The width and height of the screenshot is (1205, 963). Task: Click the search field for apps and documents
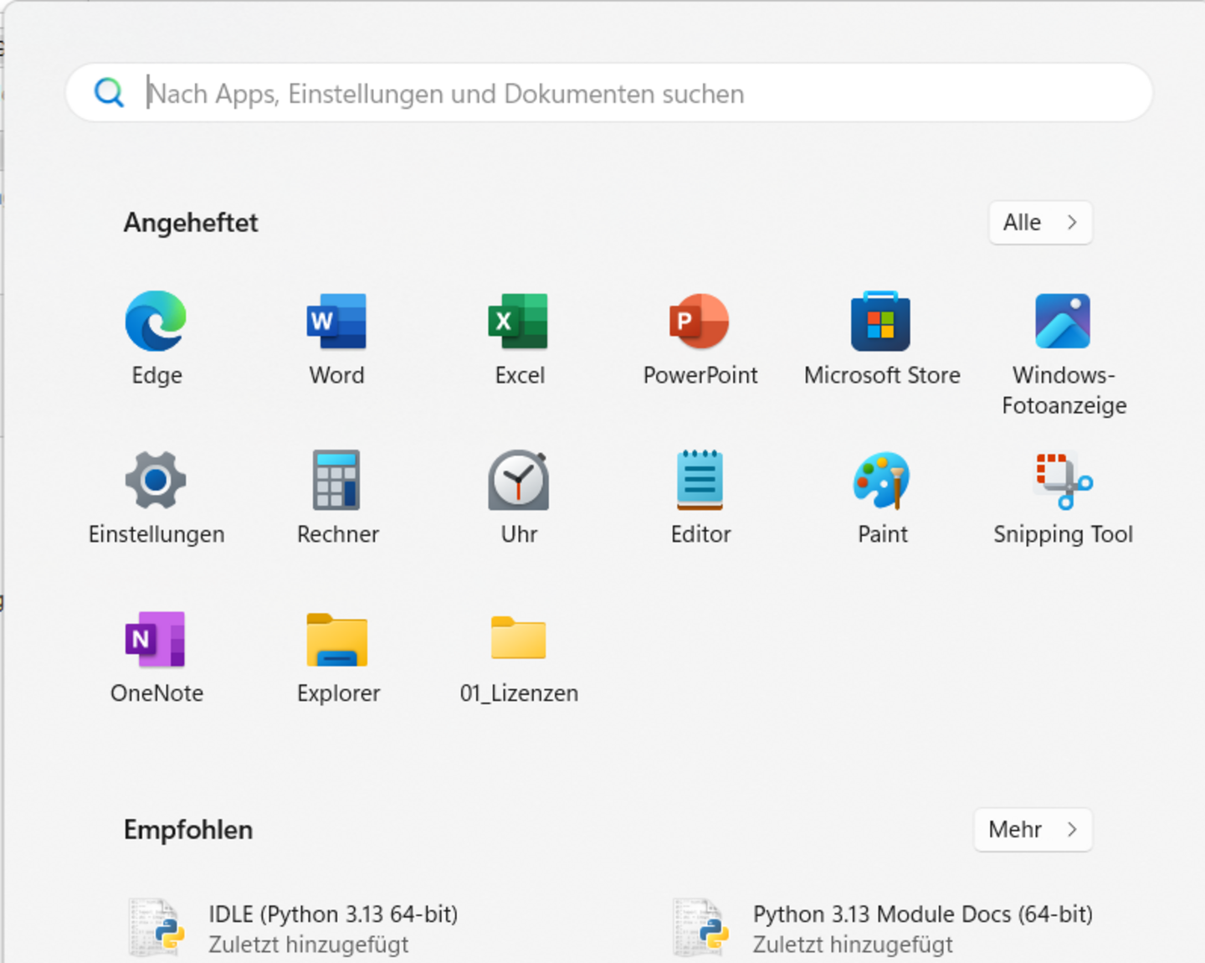click(x=609, y=93)
